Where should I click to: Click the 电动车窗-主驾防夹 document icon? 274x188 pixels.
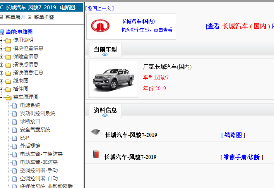tap(15, 154)
